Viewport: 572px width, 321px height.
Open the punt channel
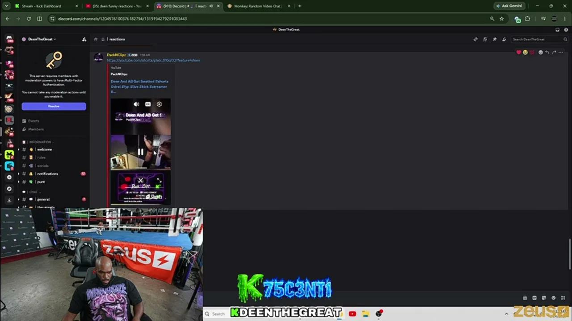[x=53, y=182]
